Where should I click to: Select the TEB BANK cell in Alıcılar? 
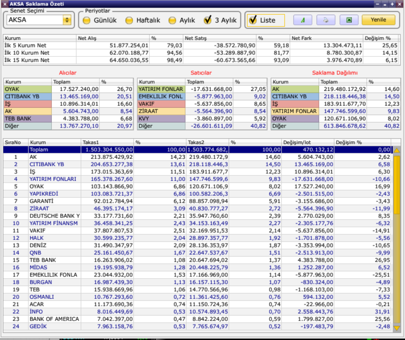(28, 119)
